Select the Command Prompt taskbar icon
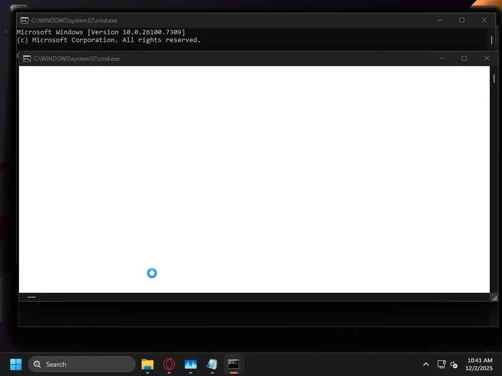502x376 pixels. 233,364
